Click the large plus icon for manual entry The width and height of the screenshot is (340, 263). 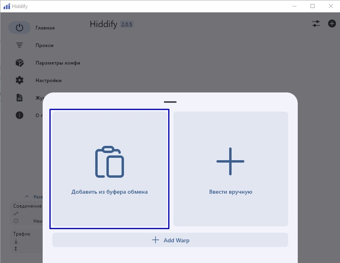[x=230, y=161]
